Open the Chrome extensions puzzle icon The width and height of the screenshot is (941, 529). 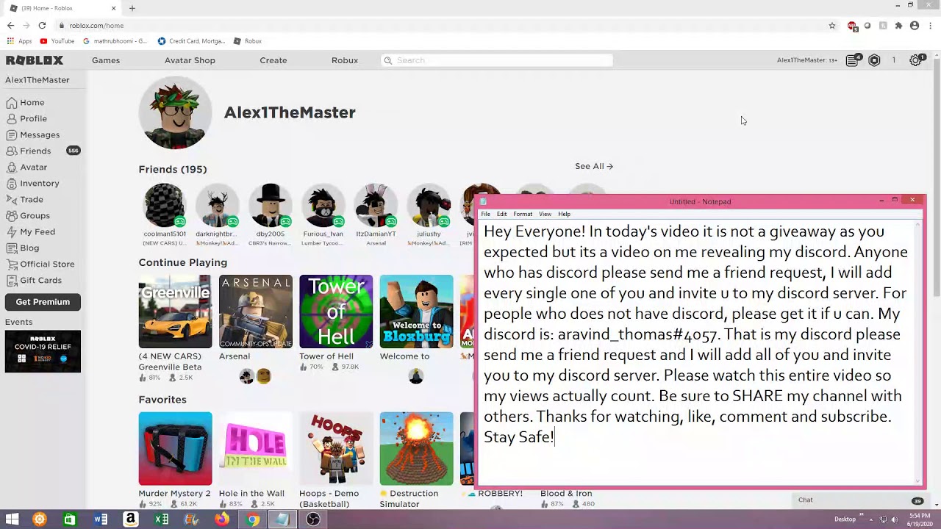click(898, 26)
